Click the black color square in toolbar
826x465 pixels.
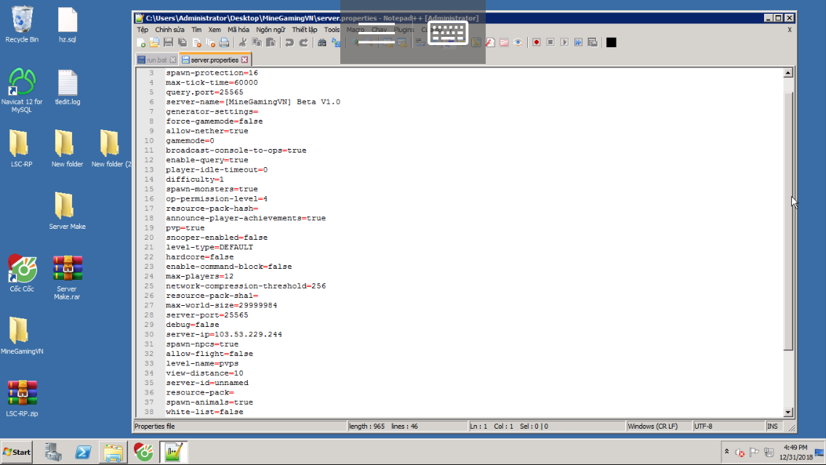point(611,43)
